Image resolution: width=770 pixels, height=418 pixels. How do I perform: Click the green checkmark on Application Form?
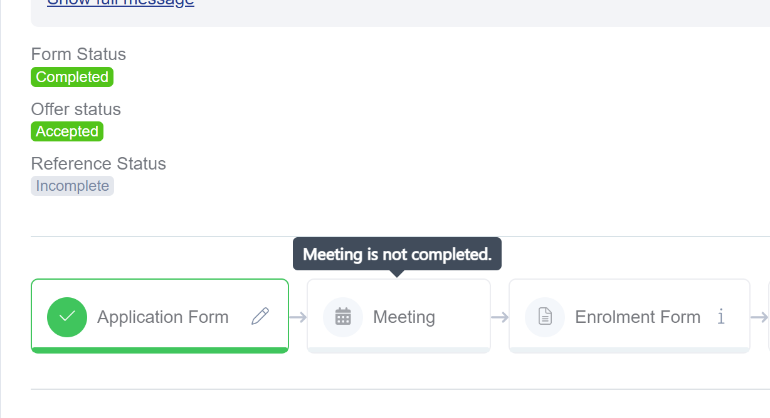pos(67,317)
